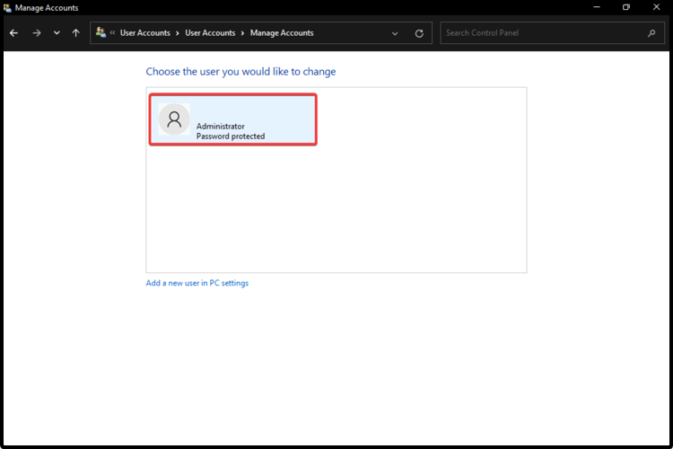Expand chevron right before Manage Accounts breadcrumb

243,33
